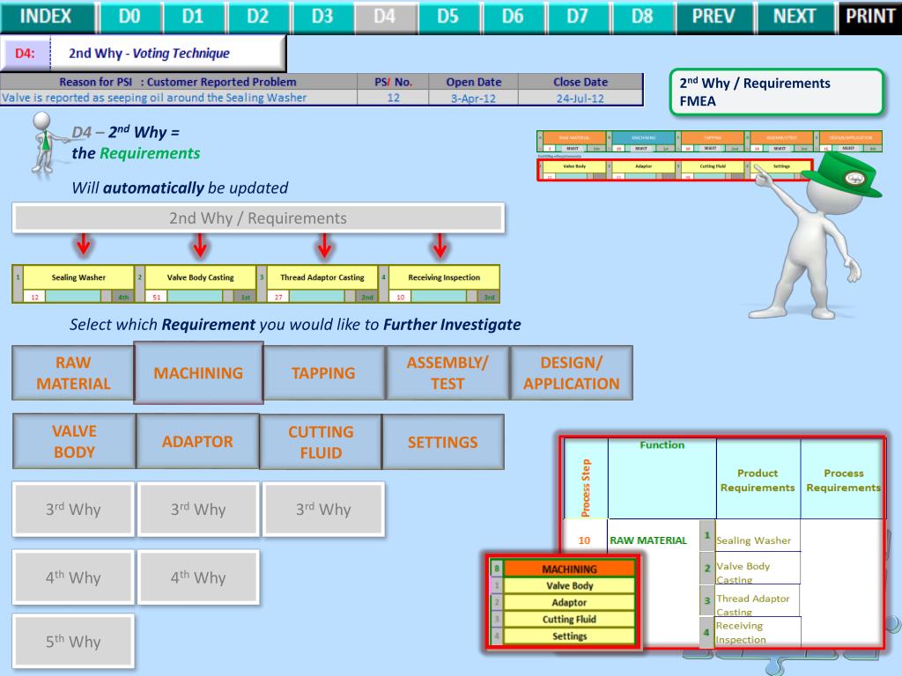This screenshot has width=902, height=676.
Task: Select Cutting Fluid in the MACHINING list
Action: (x=570, y=619)
